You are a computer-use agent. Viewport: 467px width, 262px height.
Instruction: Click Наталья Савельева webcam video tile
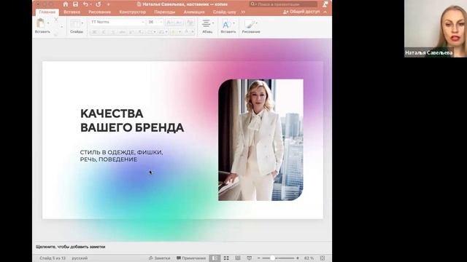coord(436,28)
